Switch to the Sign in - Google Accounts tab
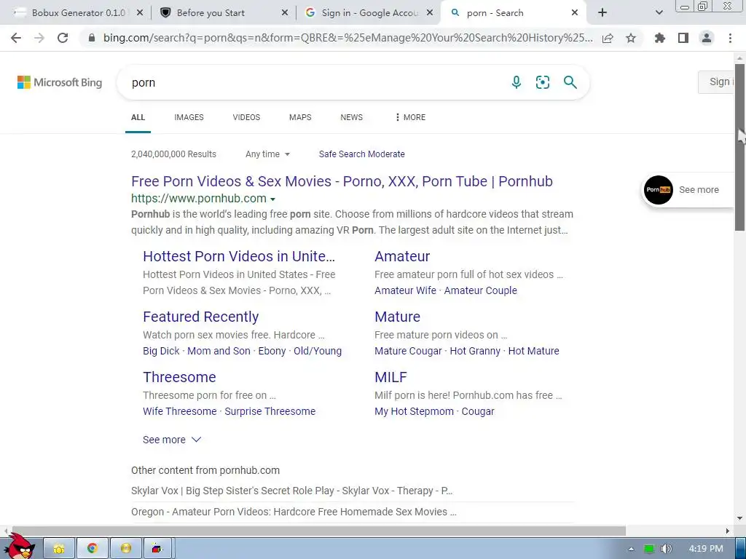Image resolution: width=746 pixels, height=559 pixels. pyautogui.click(x=369, y=13)
